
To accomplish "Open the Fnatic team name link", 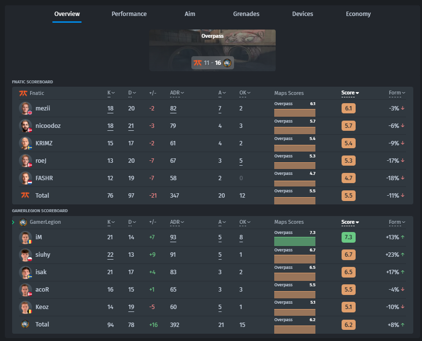I will coord(37,93).
